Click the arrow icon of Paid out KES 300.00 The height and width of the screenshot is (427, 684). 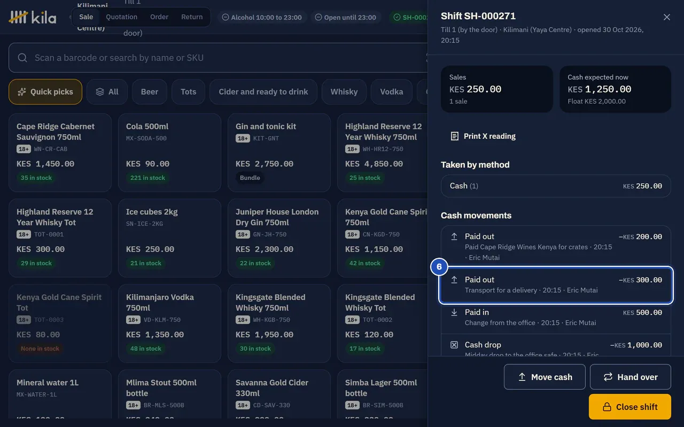454,280
